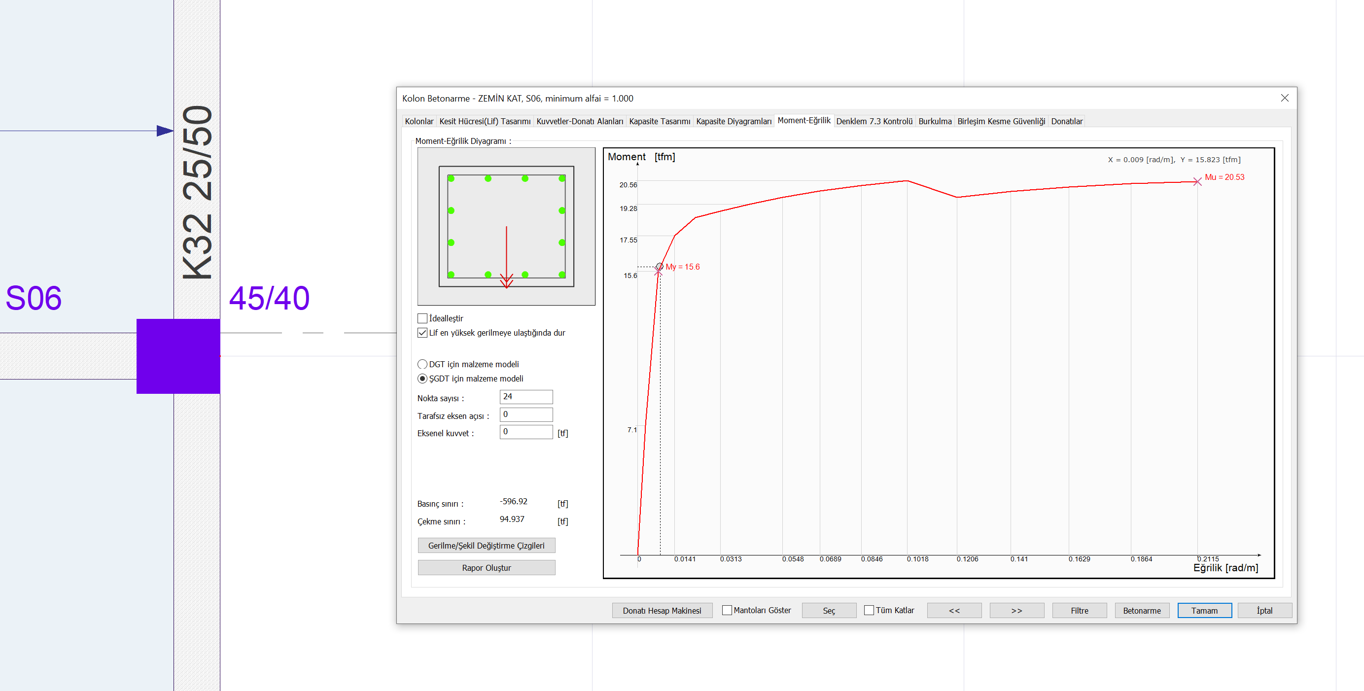Open Gerilme/Şekil Değiştirme Çizgileri
The height and width of the screenshot is (691, 1364).
pyautogui.click(x=486, y=546)
